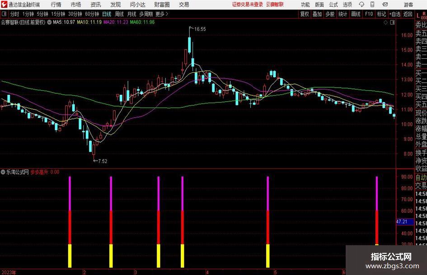Select the 多周期 multi-period tab

click(x=146, y=14)
